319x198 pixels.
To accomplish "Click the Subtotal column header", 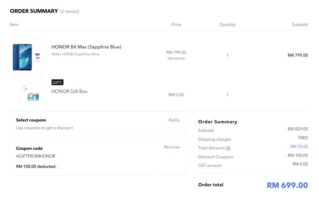I will [300, 25].
